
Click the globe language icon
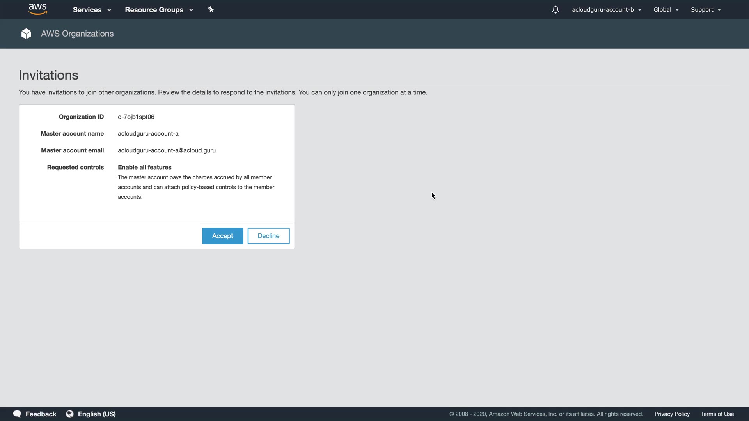pos(70,414)
